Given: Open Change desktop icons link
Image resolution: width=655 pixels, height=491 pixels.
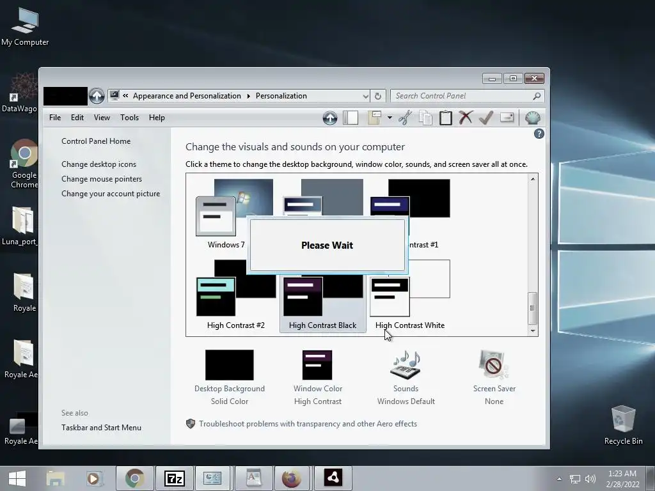Looking at the screenshot, I should (x=99, y=164).
